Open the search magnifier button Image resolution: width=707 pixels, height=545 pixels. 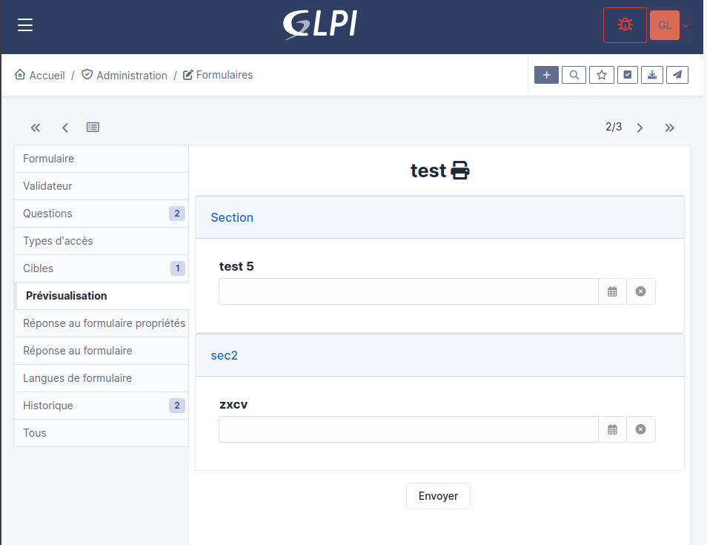(x=574, y=75)
